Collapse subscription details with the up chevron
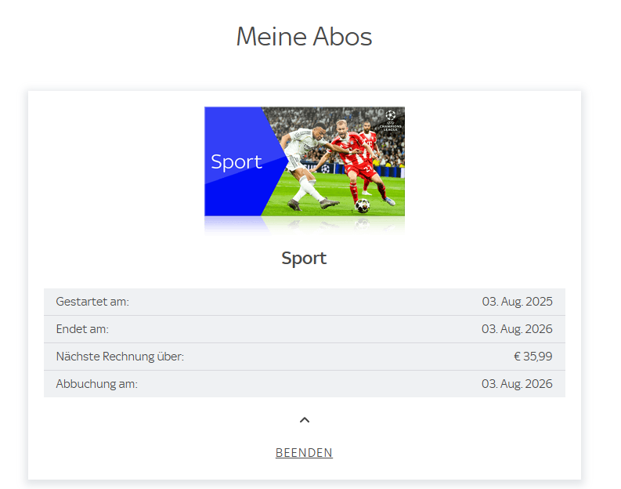This screenshot has height=489, width=621. point(304,420)
